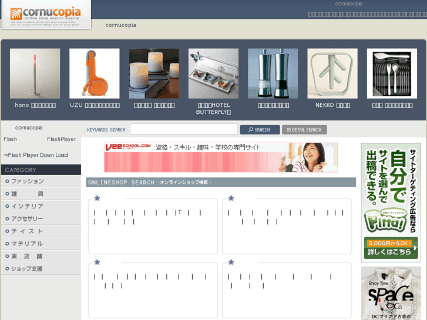Select マテリアル category
Screen dimensions: 427x320
[41, 244]
